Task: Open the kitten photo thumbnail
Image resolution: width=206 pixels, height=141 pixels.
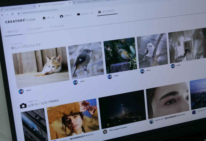Action: pos(40,67)
